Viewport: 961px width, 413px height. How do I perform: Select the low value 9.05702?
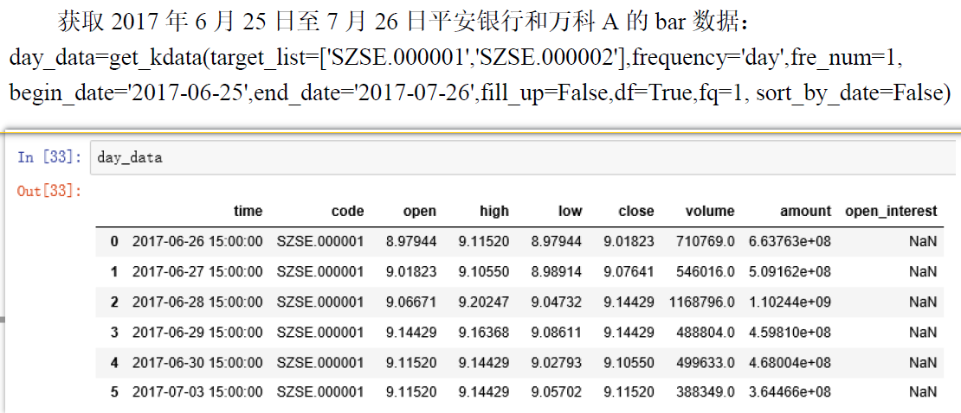pos(557,392)
